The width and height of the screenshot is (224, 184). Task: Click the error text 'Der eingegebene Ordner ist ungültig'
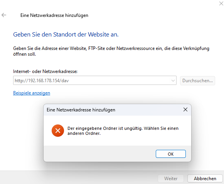[x=105, y=128]
